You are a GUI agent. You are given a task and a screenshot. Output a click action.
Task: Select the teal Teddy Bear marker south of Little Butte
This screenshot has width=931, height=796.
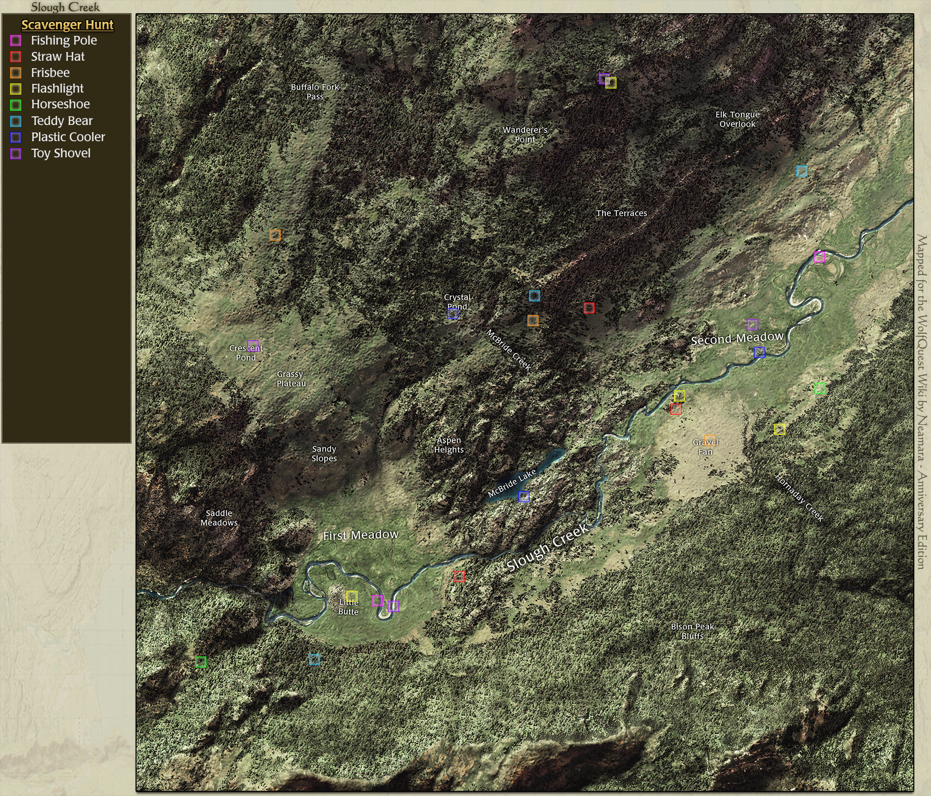315,659
